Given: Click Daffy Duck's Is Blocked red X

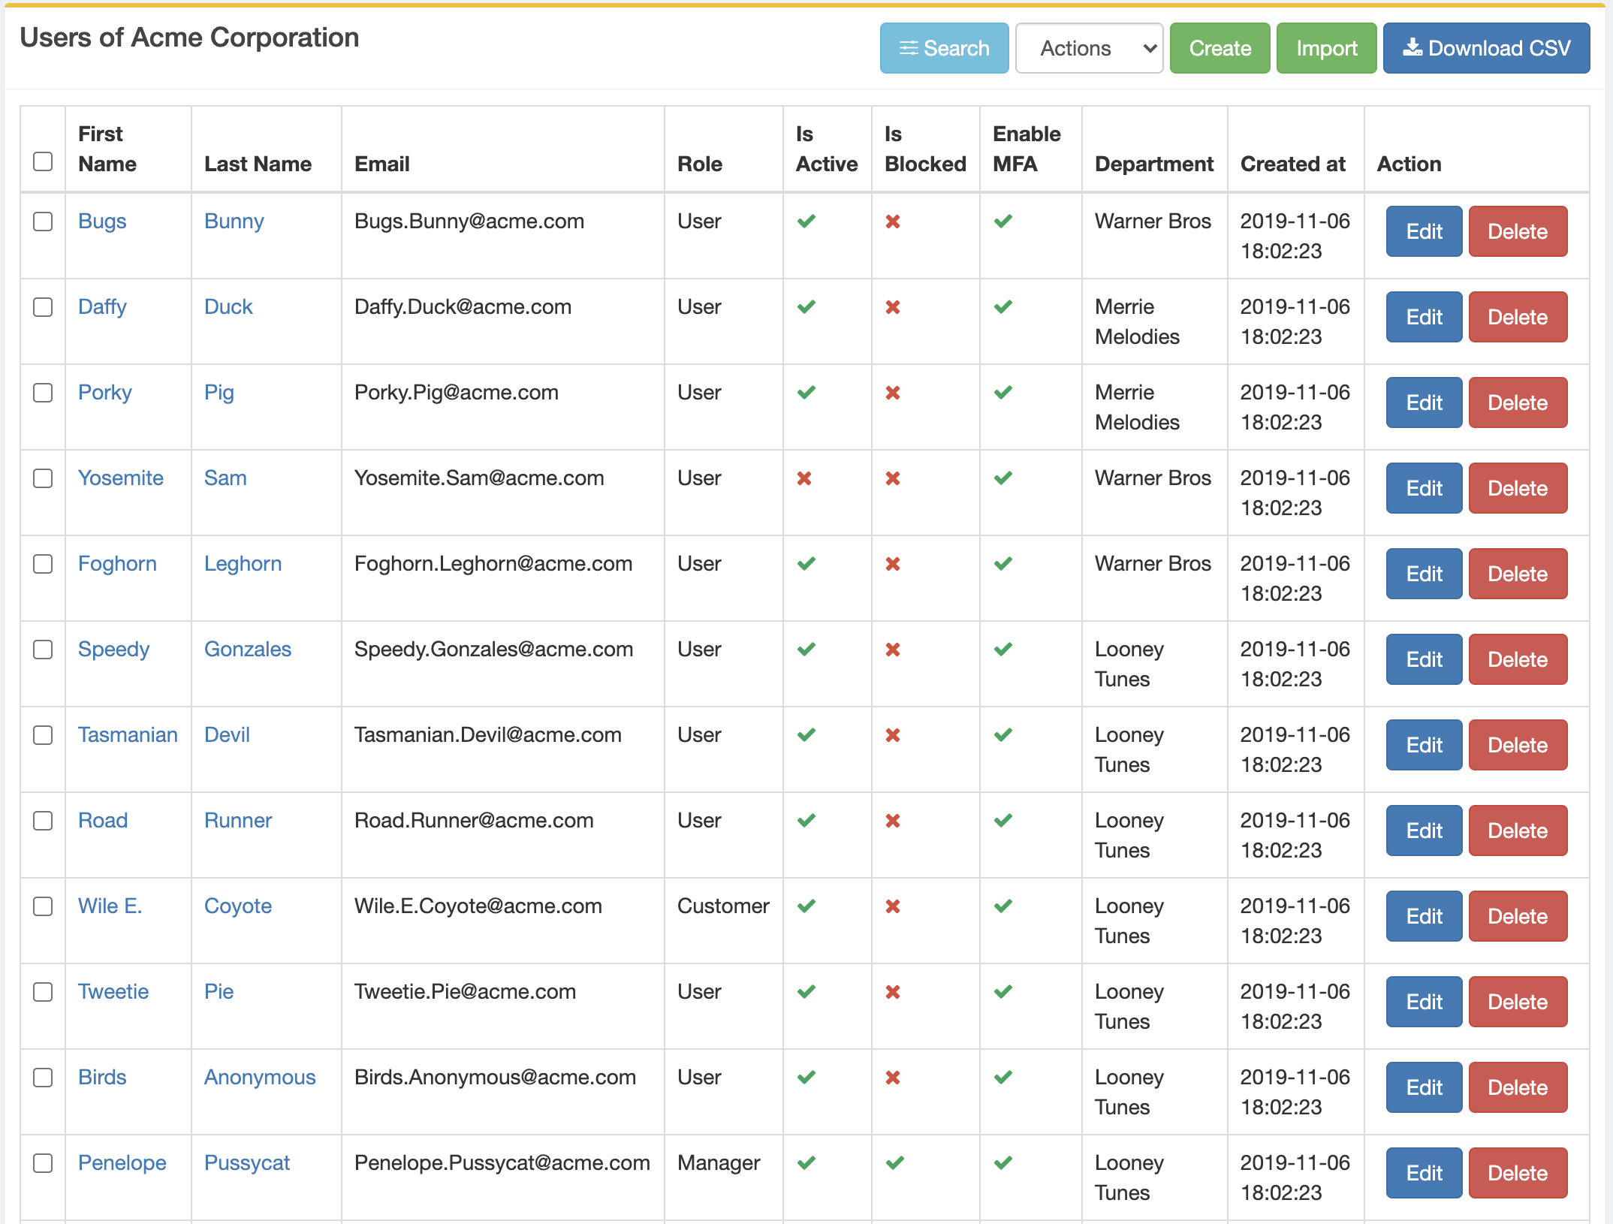Looking at the screenshot, I should [x=893, y=307].
